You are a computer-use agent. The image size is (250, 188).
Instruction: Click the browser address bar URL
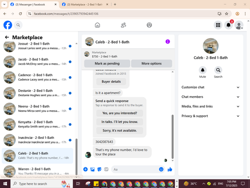[66, 14]
